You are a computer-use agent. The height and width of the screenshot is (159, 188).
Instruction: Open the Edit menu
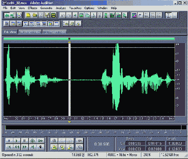tap(13, 8)
